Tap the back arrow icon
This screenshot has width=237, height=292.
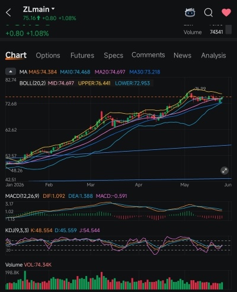tap(8, 12)
